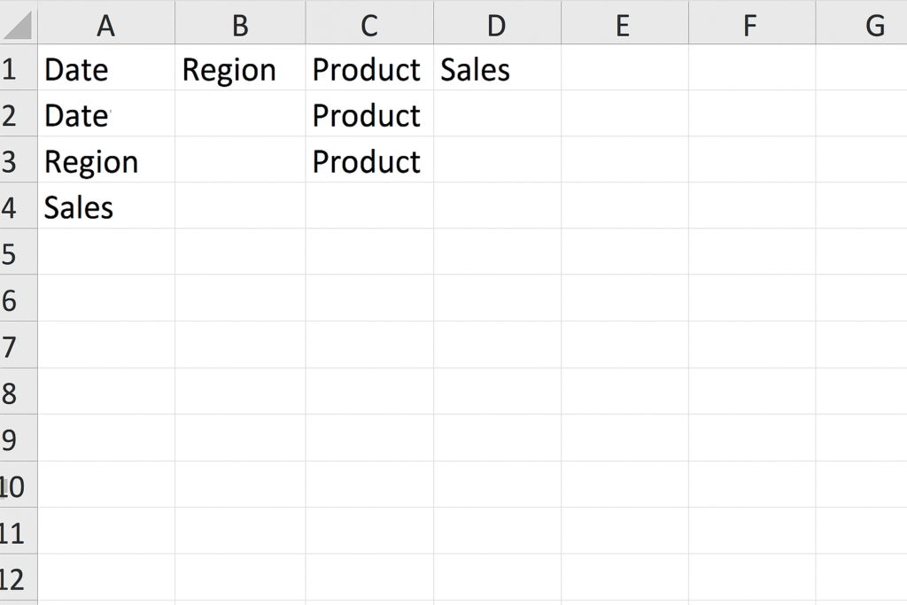Click cell D1 containing Sales

pyautogui.click(x=498, y=67)
